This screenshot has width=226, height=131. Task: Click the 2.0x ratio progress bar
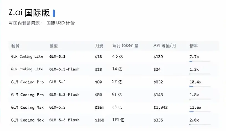pyautogui.click(x=200, y=125)
